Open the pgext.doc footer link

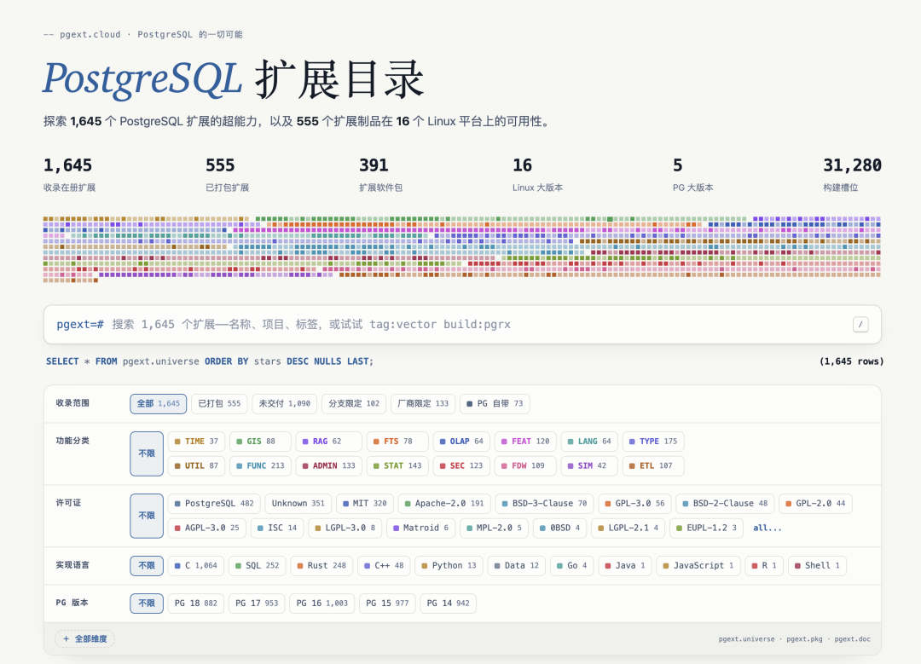click(852, 638)
